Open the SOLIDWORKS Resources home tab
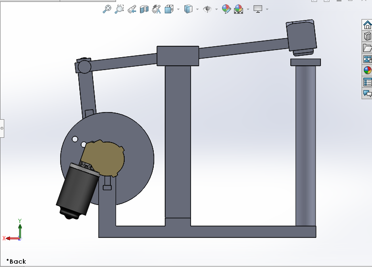This screenshot has height=267, width=372. (367, 25)
